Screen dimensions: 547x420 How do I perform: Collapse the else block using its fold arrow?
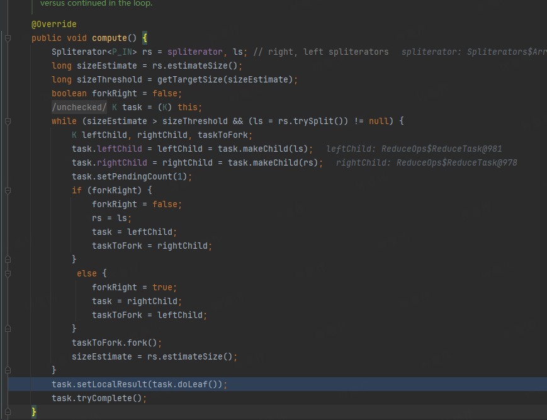pyautogui.click(x=6, y=273)
